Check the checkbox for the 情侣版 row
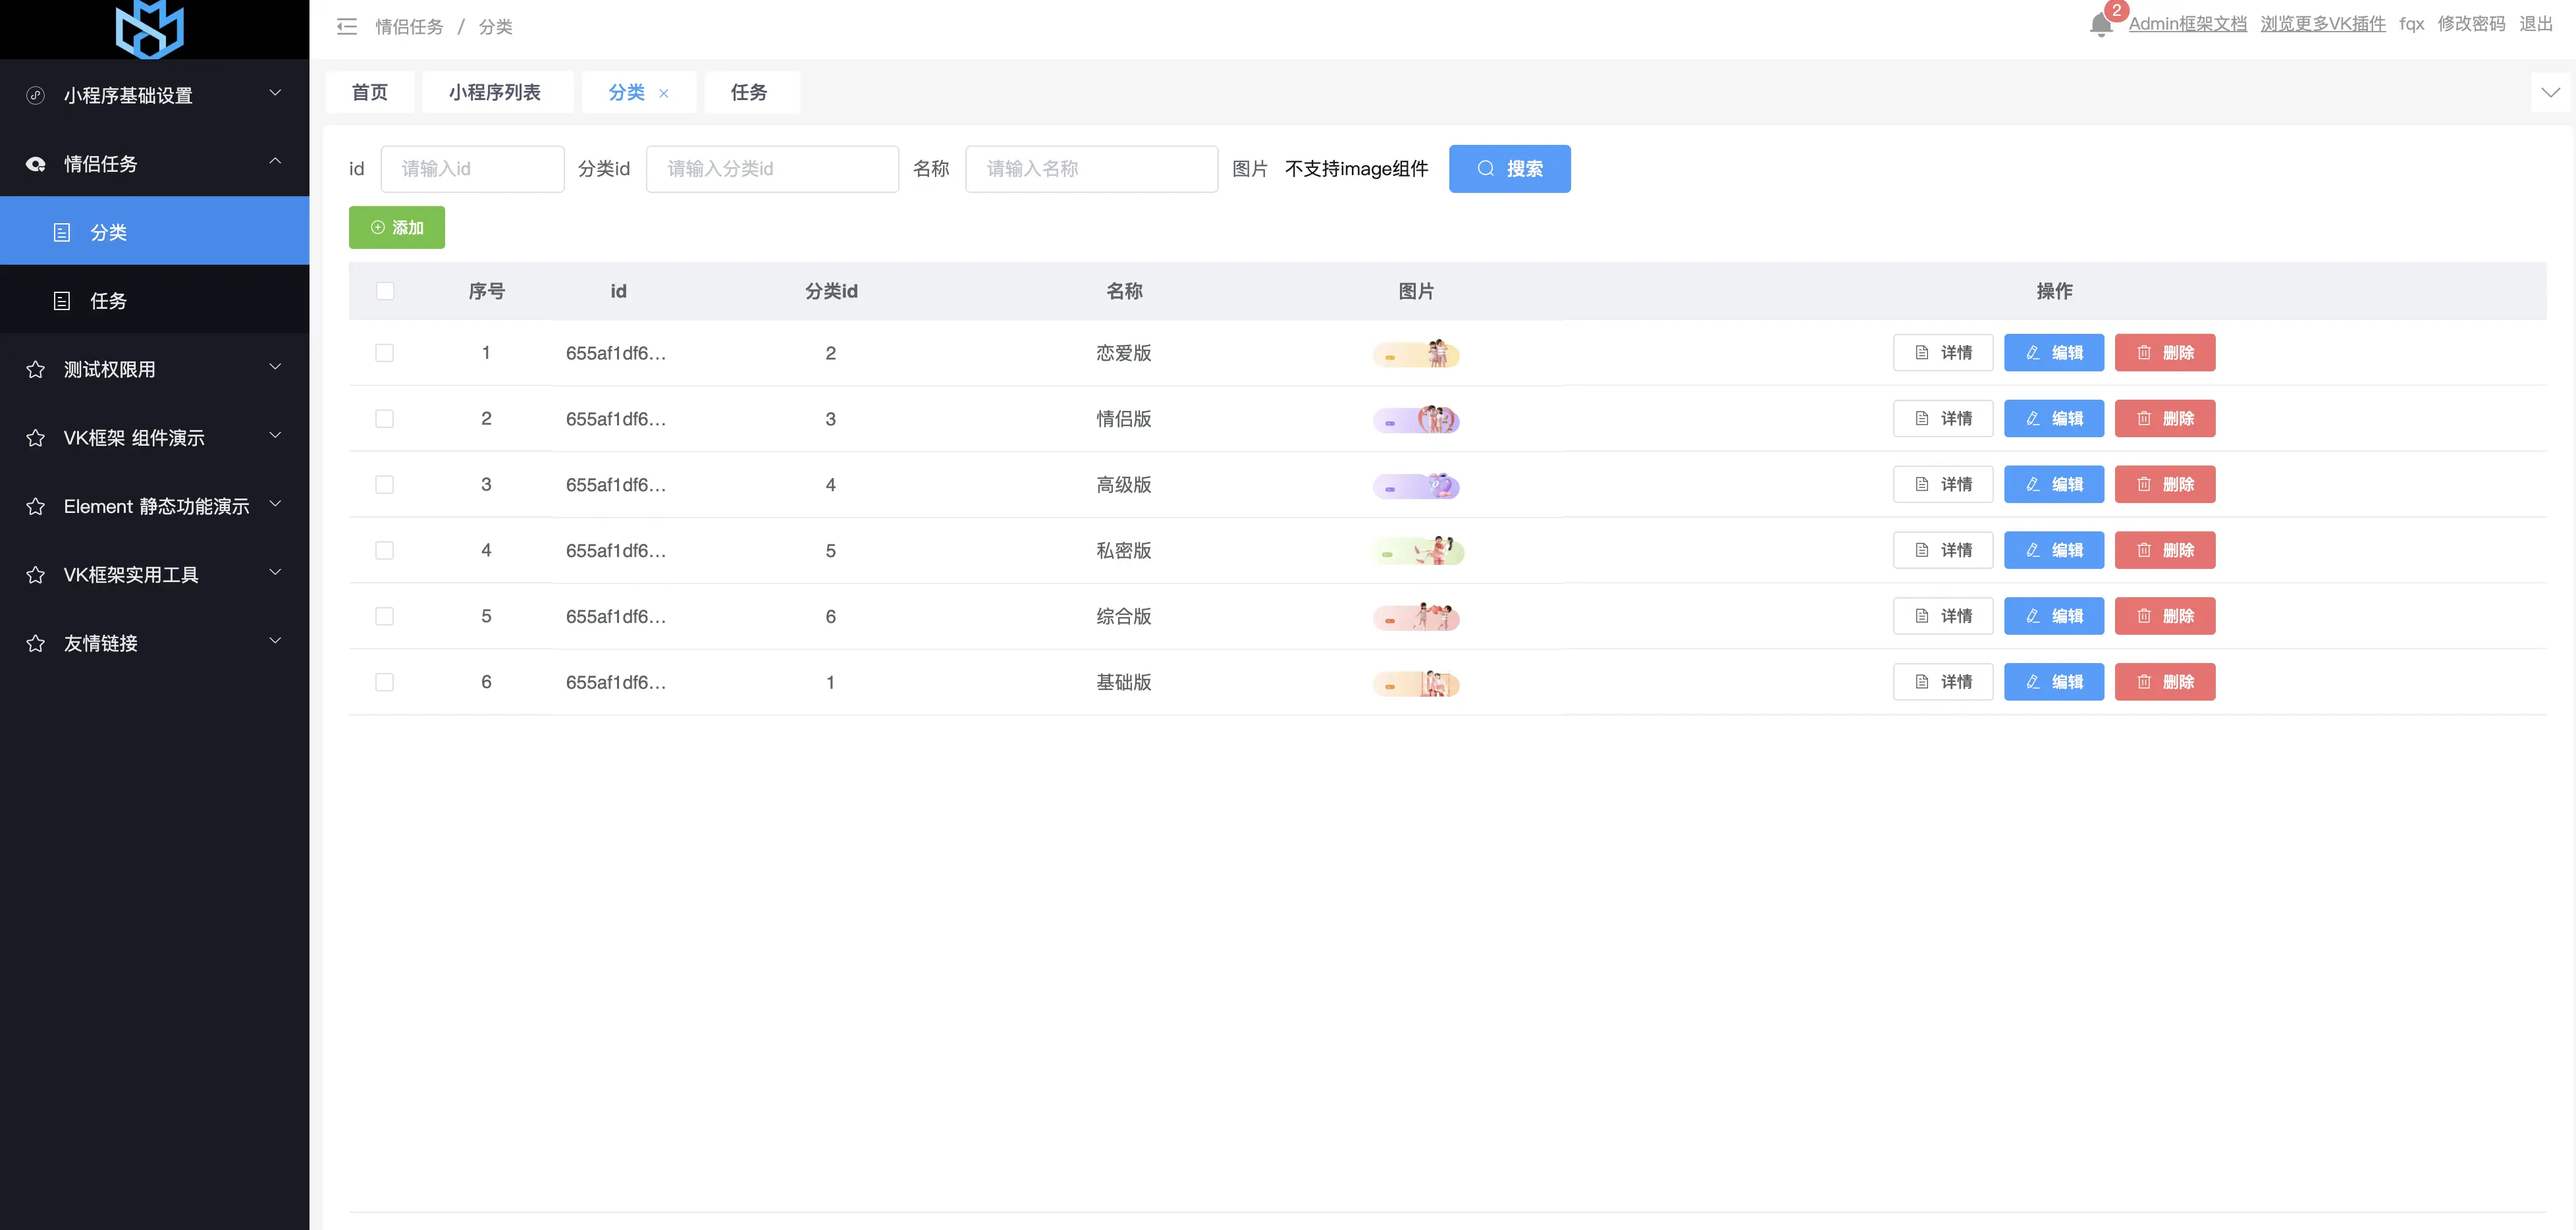The height and width of the screenshot is (1230, 2576). click(385, 419)
